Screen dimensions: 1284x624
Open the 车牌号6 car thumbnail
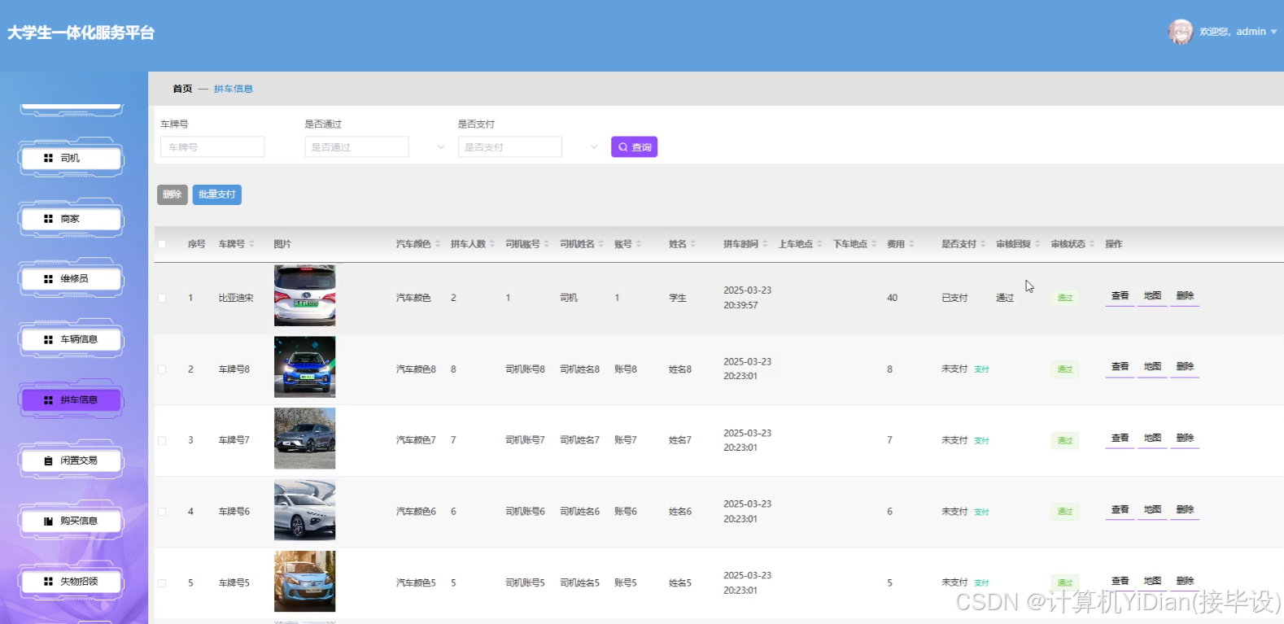304,510
